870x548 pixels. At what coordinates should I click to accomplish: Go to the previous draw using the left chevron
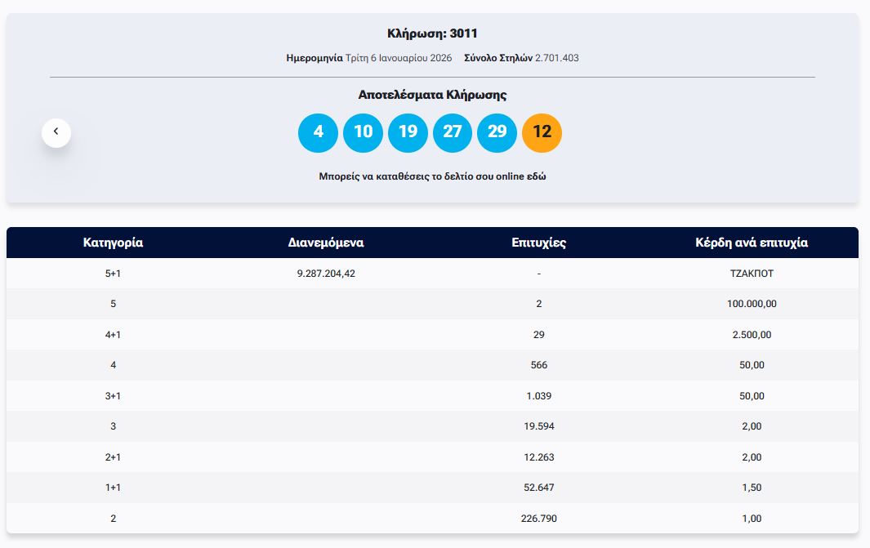click(56, 132)
